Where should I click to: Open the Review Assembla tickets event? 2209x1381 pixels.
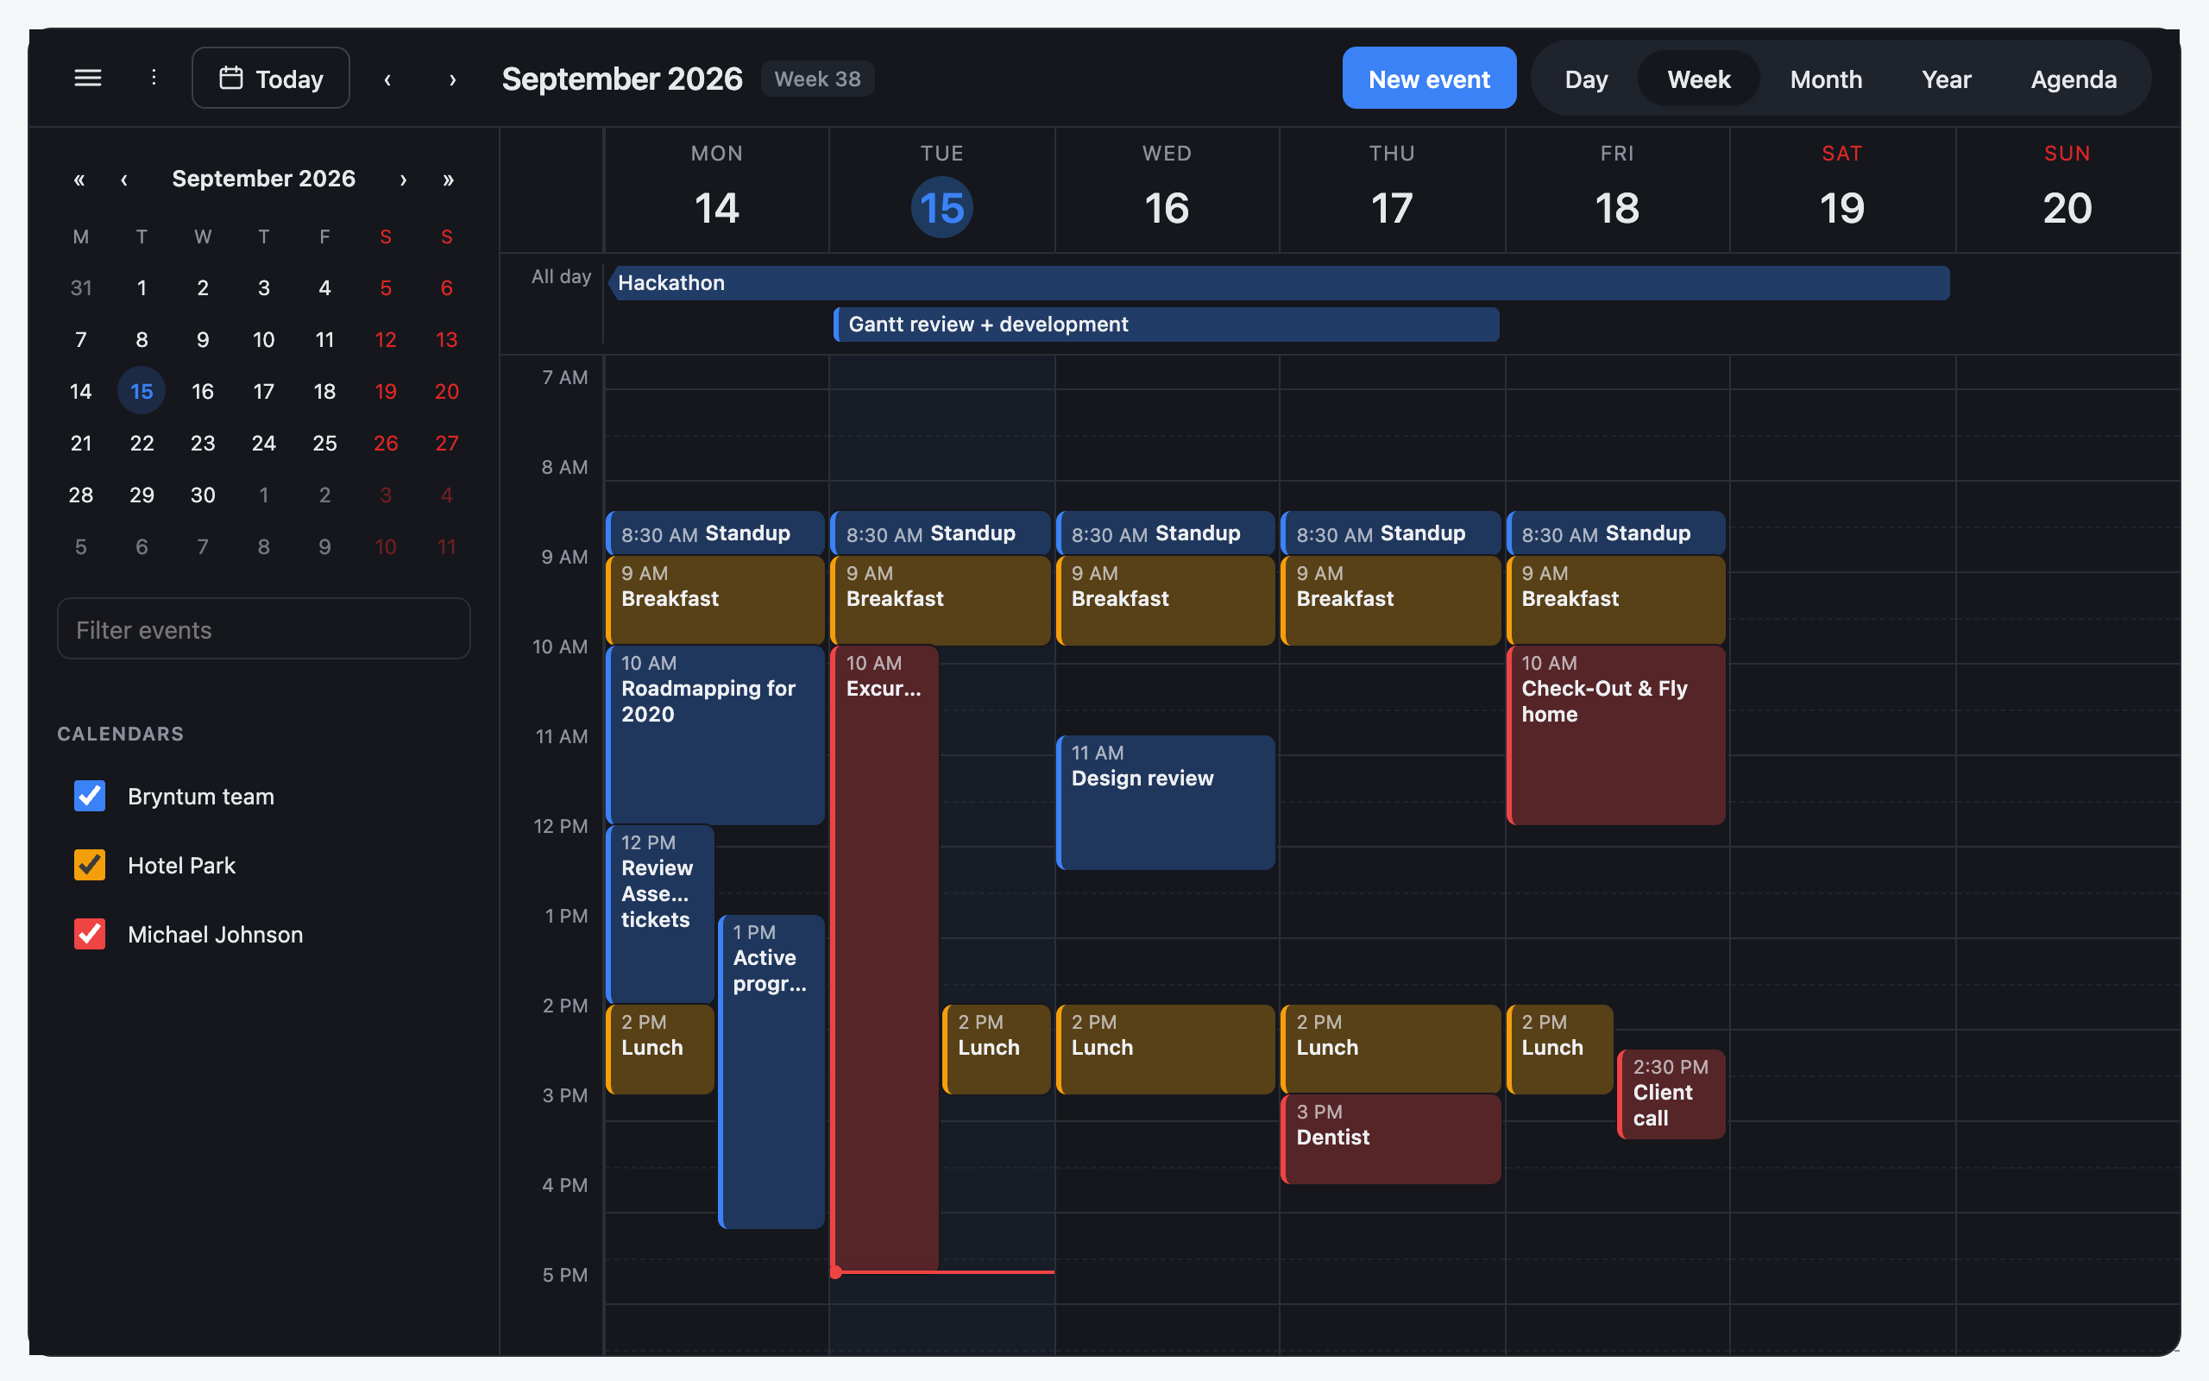pyautogui.click(x=661, y=914)
